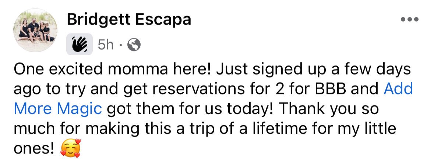Viewport: 434px width, 166px height.
Task: Open the post's 5h timestamp permalink
Action: pos(105,44)
